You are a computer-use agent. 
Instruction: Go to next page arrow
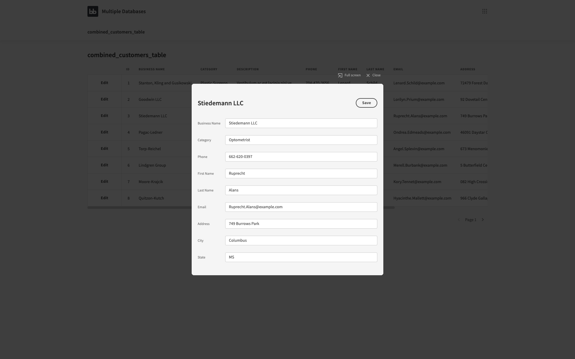(483, 220)
